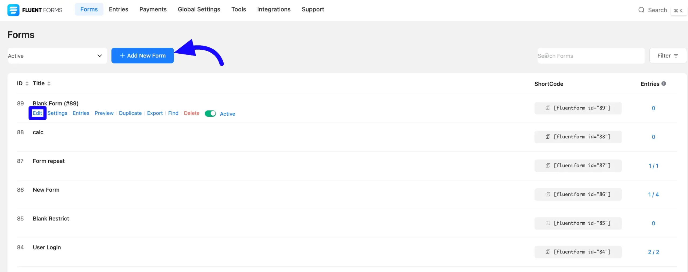Image resolution: width=688 pixels, height=272 pixels.
Task: Click the header Search field
Action: [x=657, y=10]
